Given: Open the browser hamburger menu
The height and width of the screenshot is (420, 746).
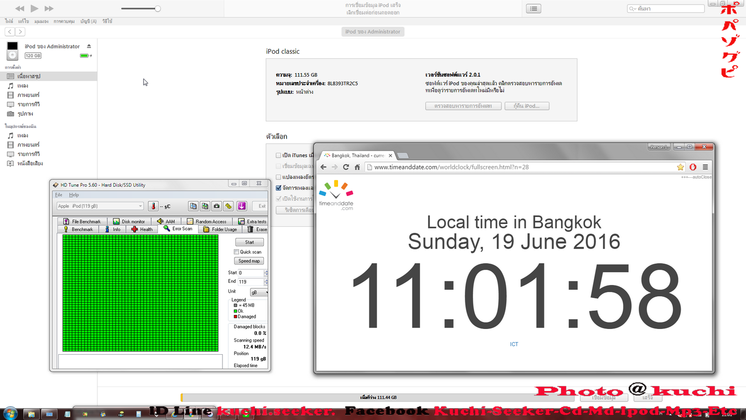Looking at the screenshot, I should point(705,167).
